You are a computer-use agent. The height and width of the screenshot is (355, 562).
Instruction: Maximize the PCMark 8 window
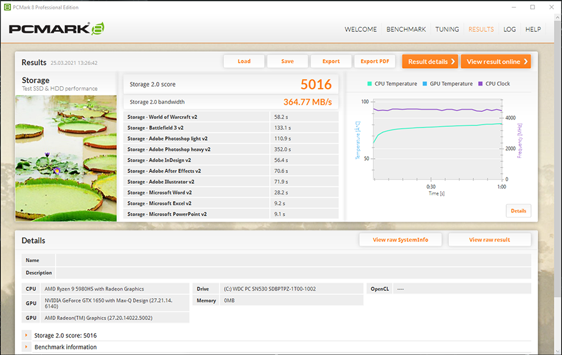click(x=533, y=7)
